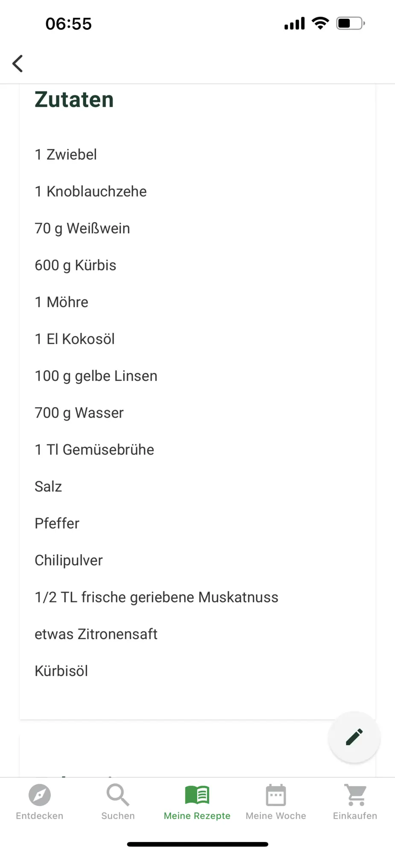Select the 1 Tl Gemüsebrühe ingredient
This screenshot has height=854, width=395.
(x=94, y=450)
